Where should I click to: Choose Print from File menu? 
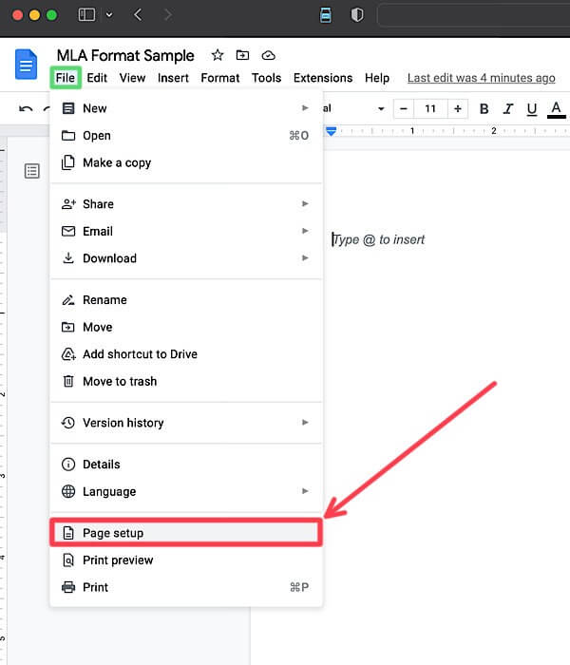click(x=186, y=587)
